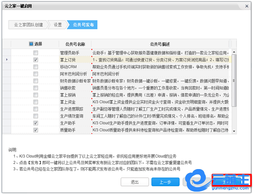
Task: Click the 公众号描述 column header
Action: 160,44
